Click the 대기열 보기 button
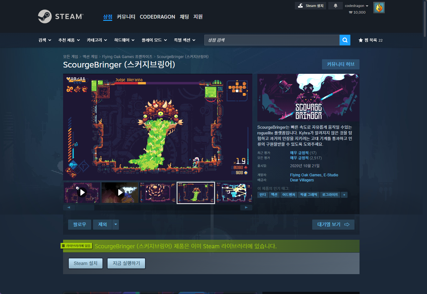This screenshot has height=294, width=427. [x=333, y=225]
